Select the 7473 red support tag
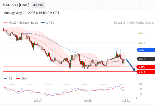The image size is (156, 105). pyautogui.click(x=146, y=72)
